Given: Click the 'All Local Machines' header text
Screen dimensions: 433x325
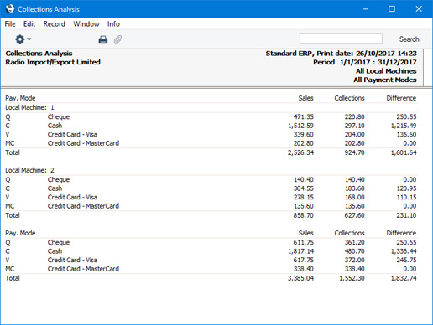Looking at the screenshot, I should point(386,71).
